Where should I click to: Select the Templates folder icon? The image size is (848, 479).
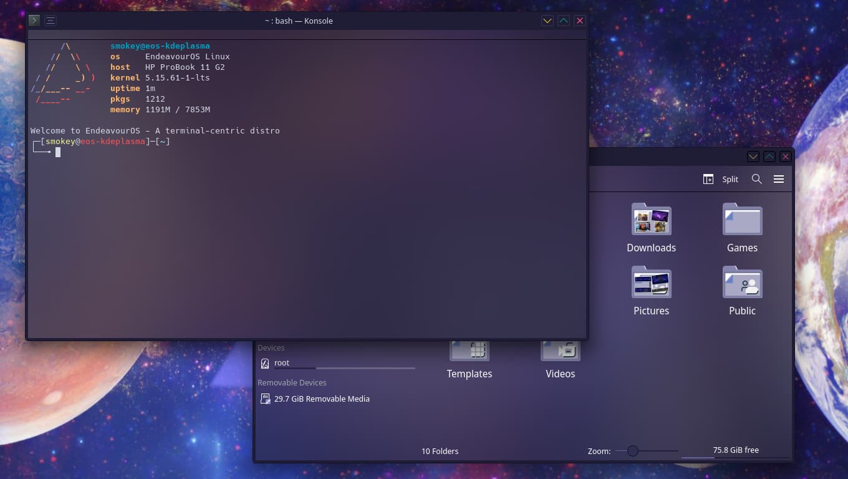(x=470, y=351)
